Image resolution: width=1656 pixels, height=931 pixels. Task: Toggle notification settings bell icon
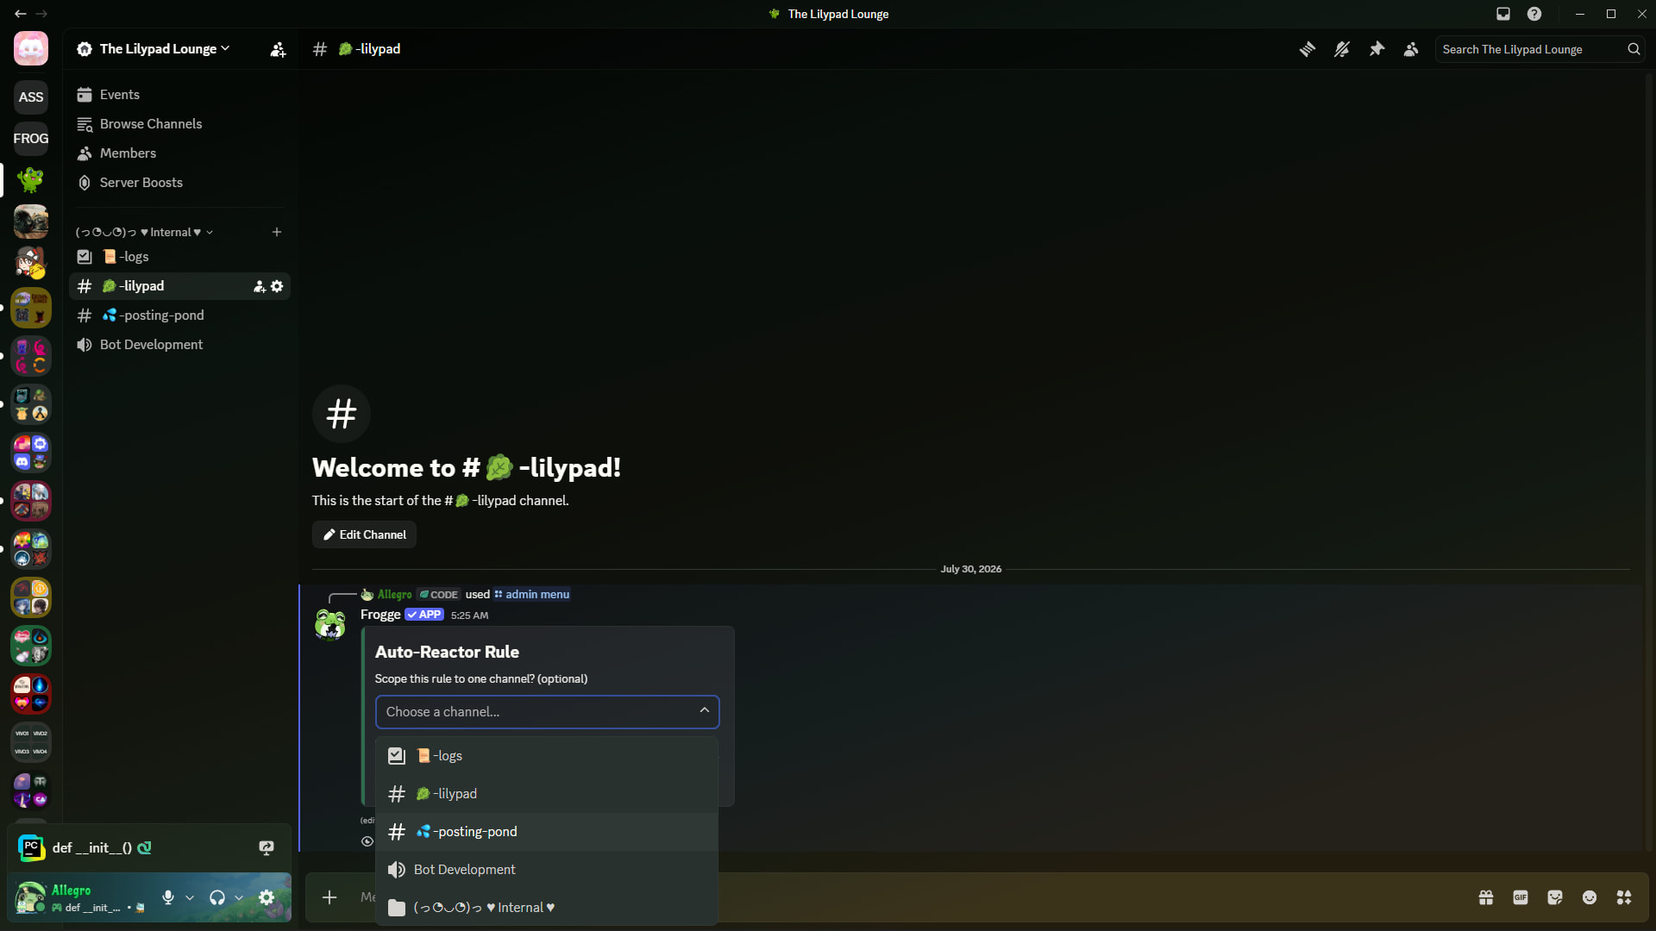click(1342, 49)
